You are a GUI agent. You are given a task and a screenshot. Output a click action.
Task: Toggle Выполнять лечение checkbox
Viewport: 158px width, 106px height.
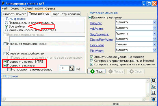pos(90,17)
